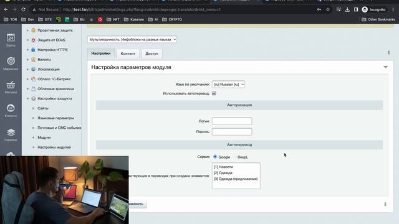399x224 pixels.
Task: Open the CRYPTO bookmarks folder
Action: [x=172, y=19]
